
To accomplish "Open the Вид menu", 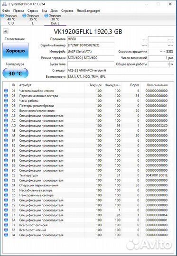I will click(44, 11).
